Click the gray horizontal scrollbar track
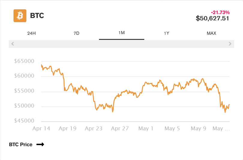243x160 pixels. coord(121,44)
